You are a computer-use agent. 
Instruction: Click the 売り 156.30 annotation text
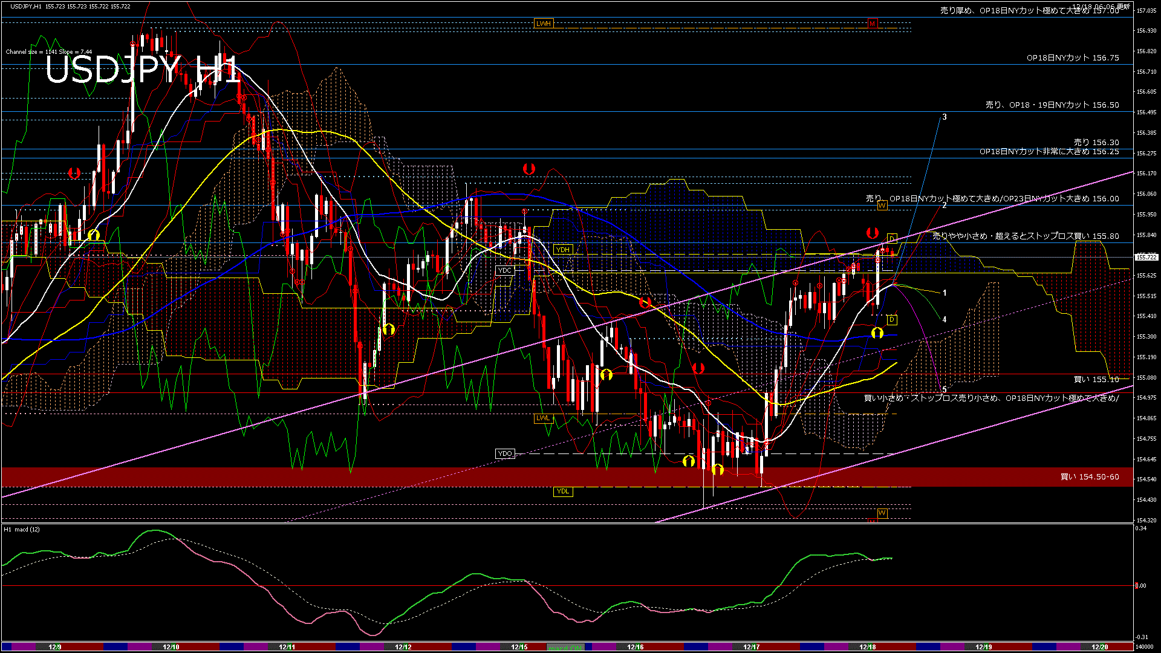tap(1094, 142)
